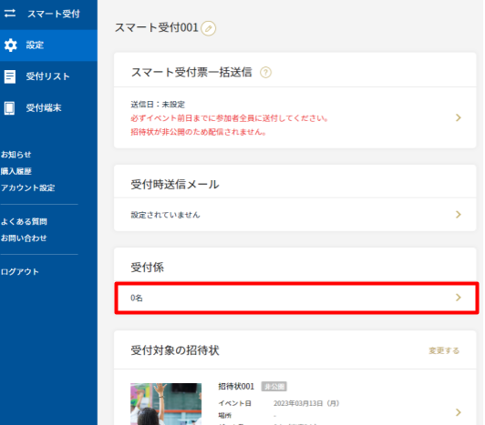
Task: Open お知らせ page
Action: point(15,155)
